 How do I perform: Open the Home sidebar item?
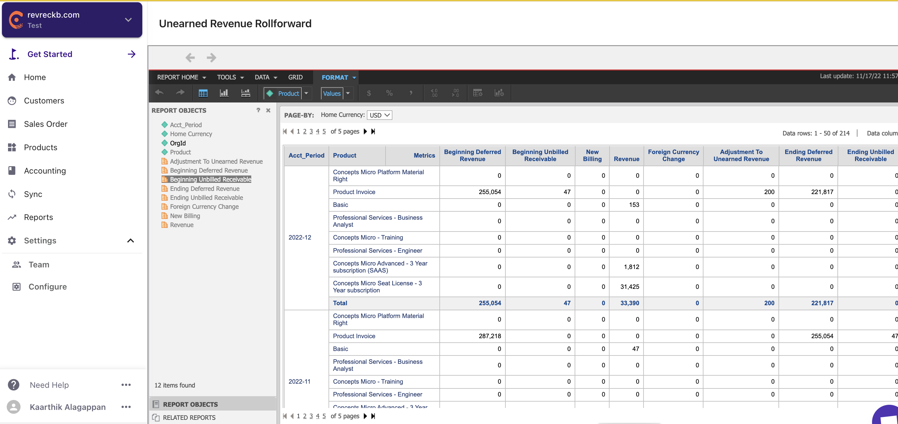[35, 77]
